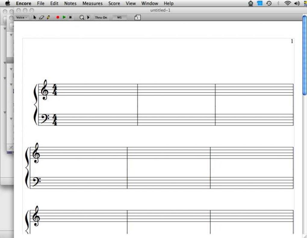The height and width of the screenshot is (238, 307).
Task: Click the vertical scrollbar thumb
Action: 305,56
